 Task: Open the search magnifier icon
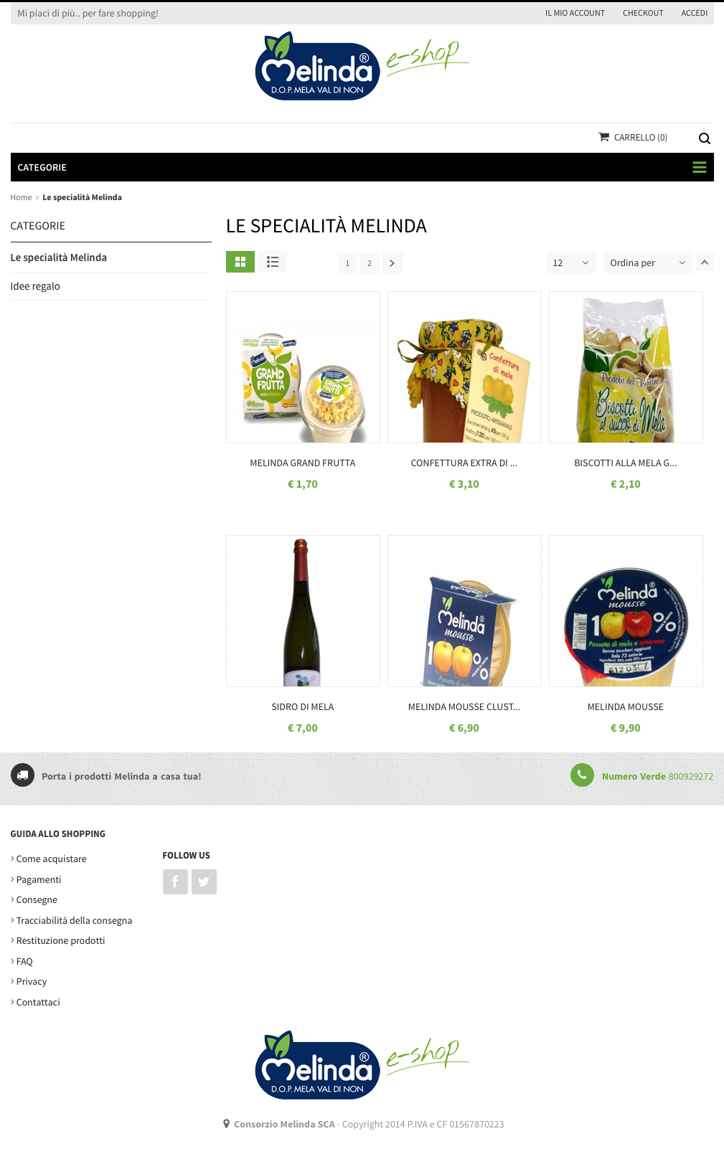[x=705, y=138]
